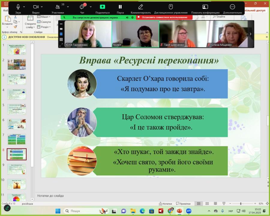Screen dimensions: 270x216
Task: Click green Поделиться share button
Action: 103,9
